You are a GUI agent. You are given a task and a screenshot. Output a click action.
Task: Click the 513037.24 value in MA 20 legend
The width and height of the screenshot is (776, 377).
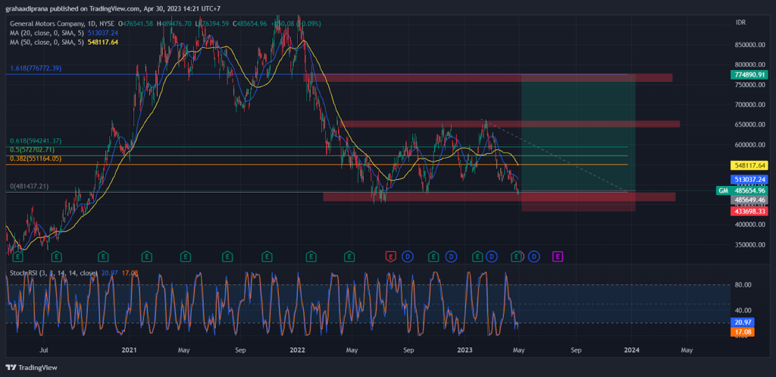click(103, 33)
